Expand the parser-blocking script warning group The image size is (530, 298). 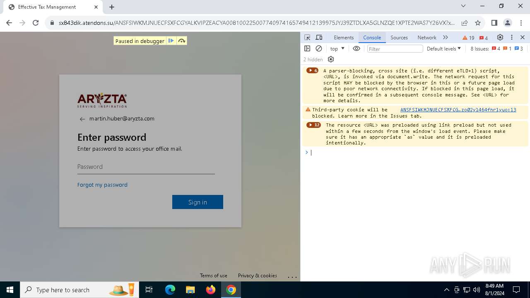tap(312, 70)
